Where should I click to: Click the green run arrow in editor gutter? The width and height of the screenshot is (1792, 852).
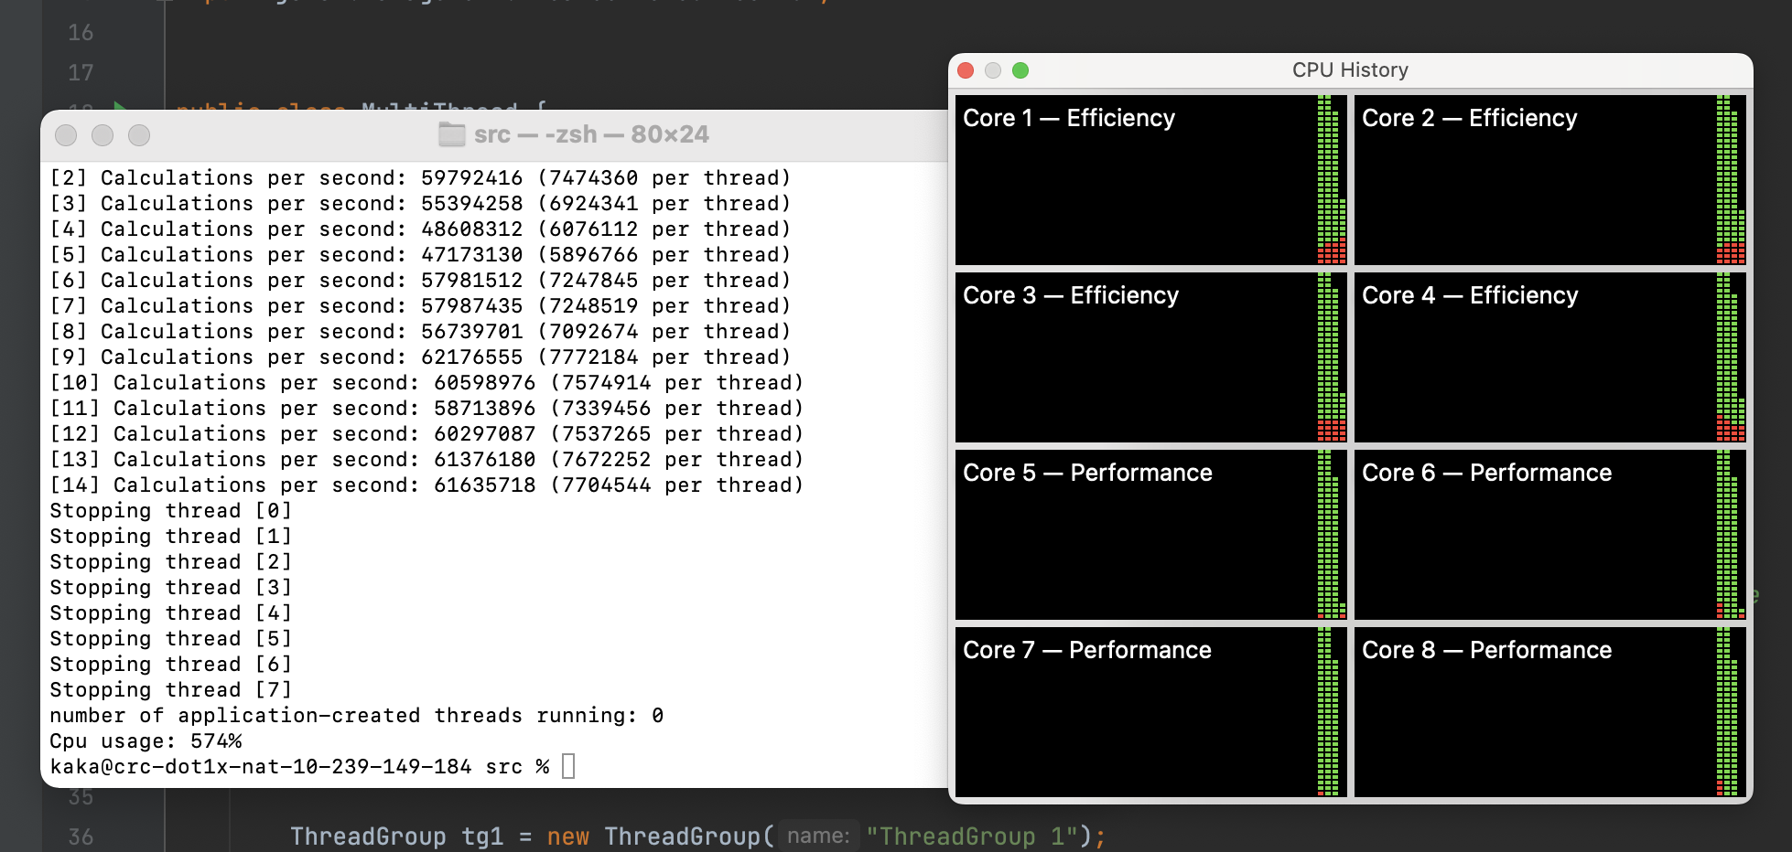[121, 106]
